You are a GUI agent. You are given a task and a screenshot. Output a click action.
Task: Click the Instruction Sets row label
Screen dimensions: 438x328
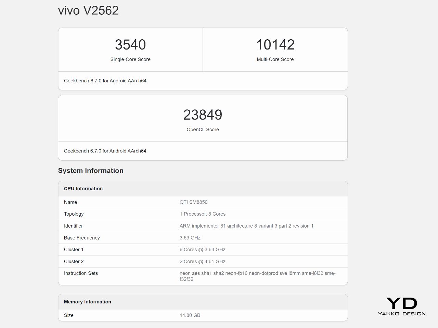click(81, 273)
